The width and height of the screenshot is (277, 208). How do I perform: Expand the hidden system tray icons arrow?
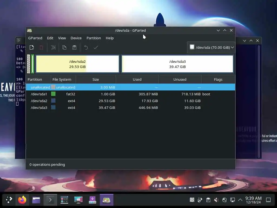click(x=240, y=200)
